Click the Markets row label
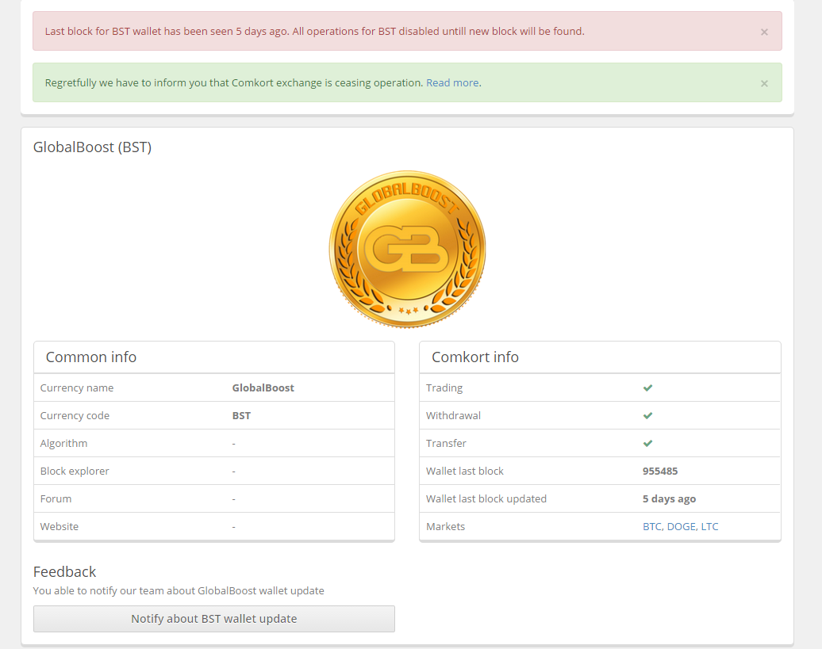The image size is (822, 649). click(445, 526)
